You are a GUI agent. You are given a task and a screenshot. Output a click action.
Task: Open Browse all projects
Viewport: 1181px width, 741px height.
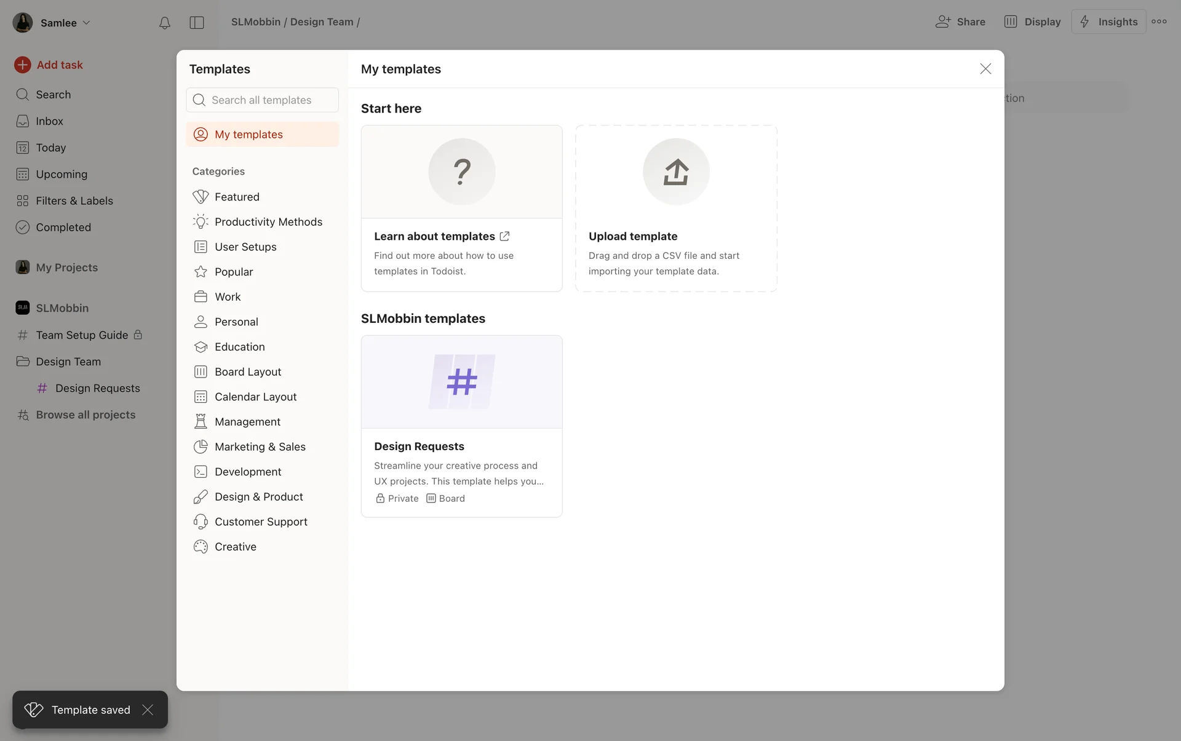(x=85, y=414)
